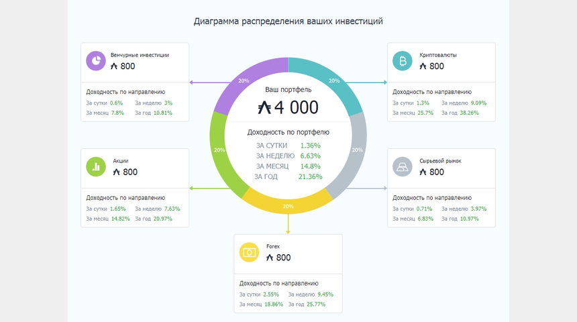Click the 'Диаграмма распределения ваших инвестиций' heading
Screen dimensions: 577x322
click(288, 21)
